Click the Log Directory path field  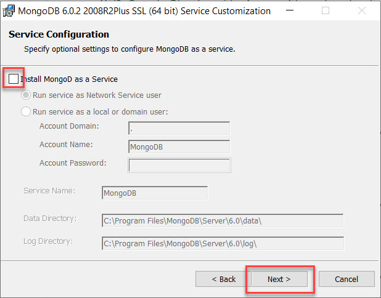click(x=223, y=243)
